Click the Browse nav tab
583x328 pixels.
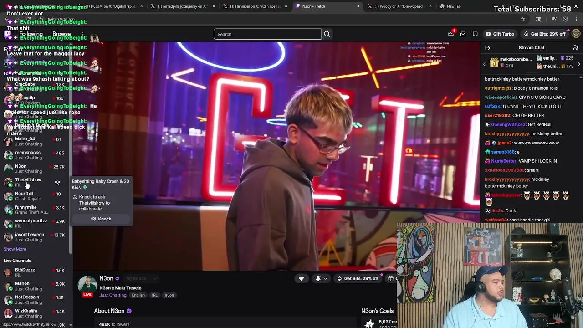tap(61, 34)
